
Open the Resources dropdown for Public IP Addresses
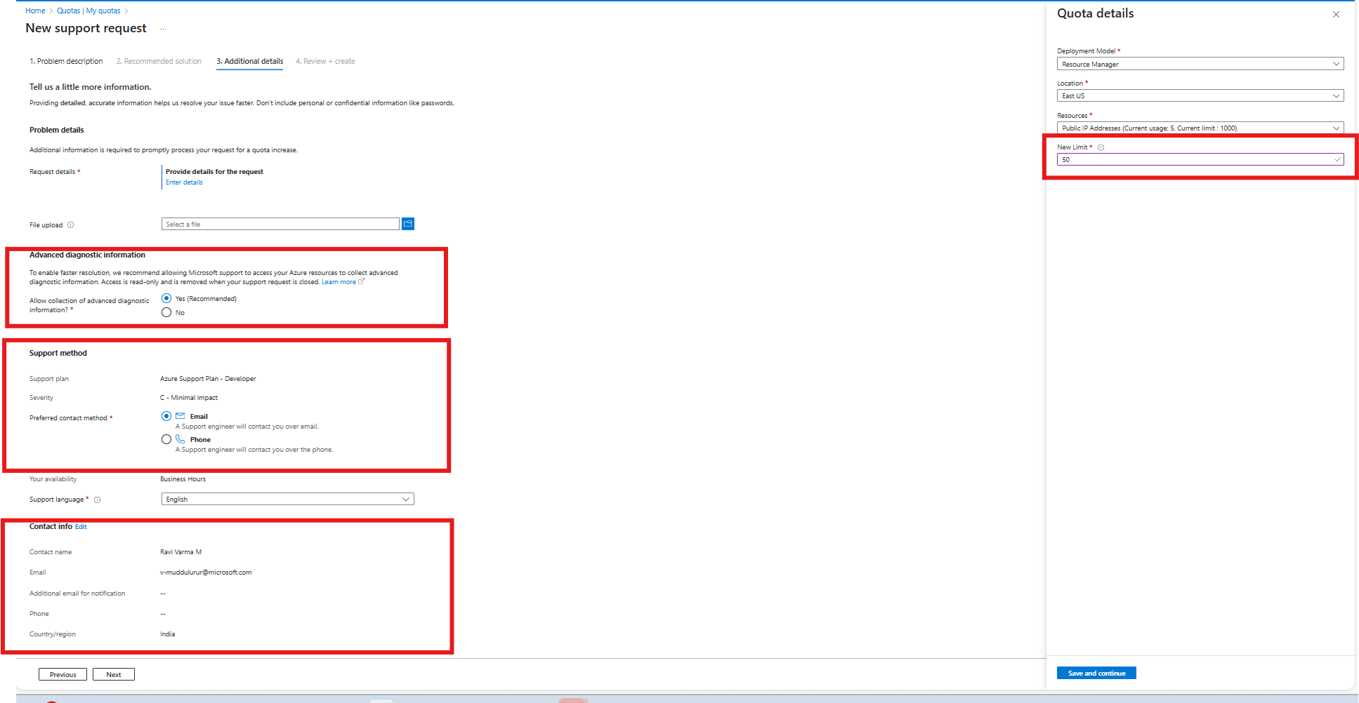(1200, 128)
